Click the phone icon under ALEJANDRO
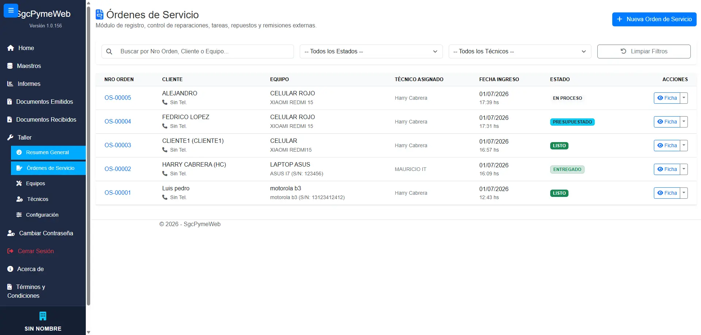 click(x=165, y=103)
